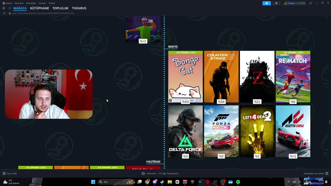This screenshot has height=186, width=331.
Task: Open İndirmeler 2/2 Öğe Tamamlandı
Action: coord(160,174)
